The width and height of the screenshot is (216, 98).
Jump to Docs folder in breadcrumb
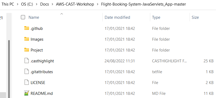[45, 4]
